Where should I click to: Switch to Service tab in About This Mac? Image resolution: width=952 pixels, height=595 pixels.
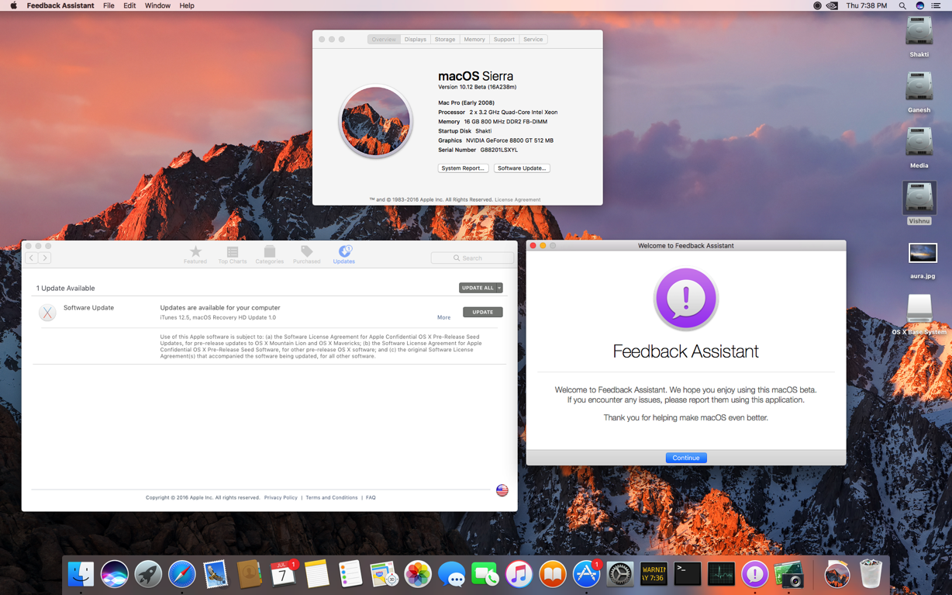point(533,39)
